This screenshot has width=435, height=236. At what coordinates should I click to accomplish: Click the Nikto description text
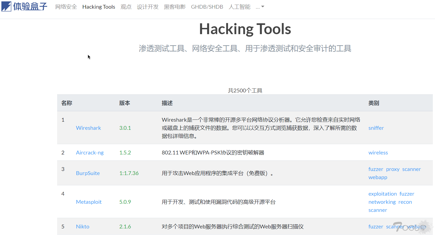pyautogui.click(x=233, y=227)
